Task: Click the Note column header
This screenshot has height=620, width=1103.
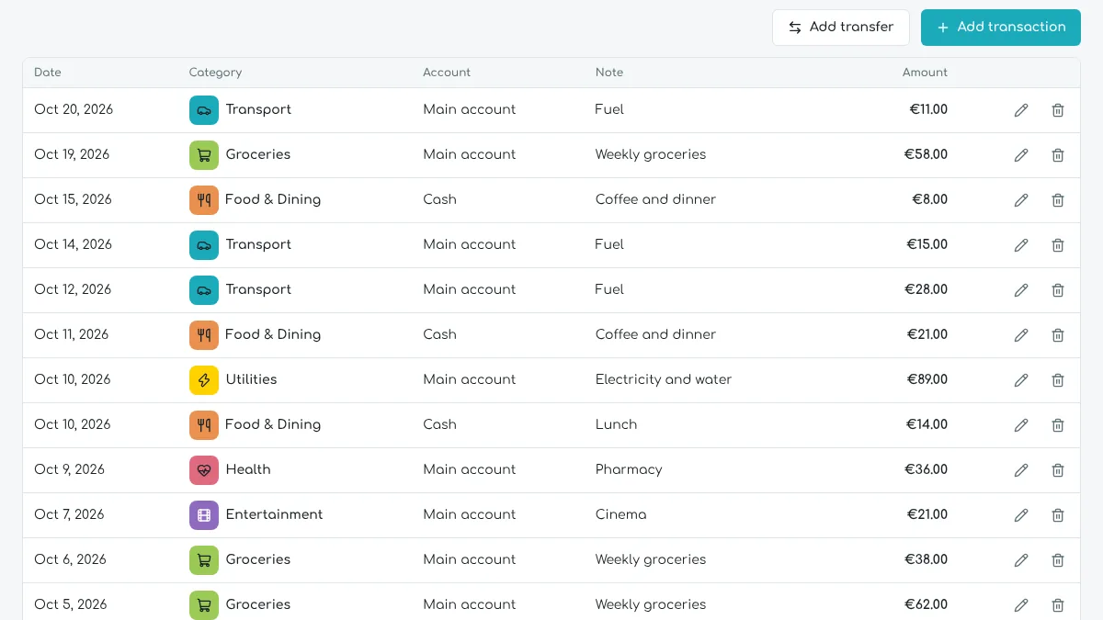Action: pos(609,73)
